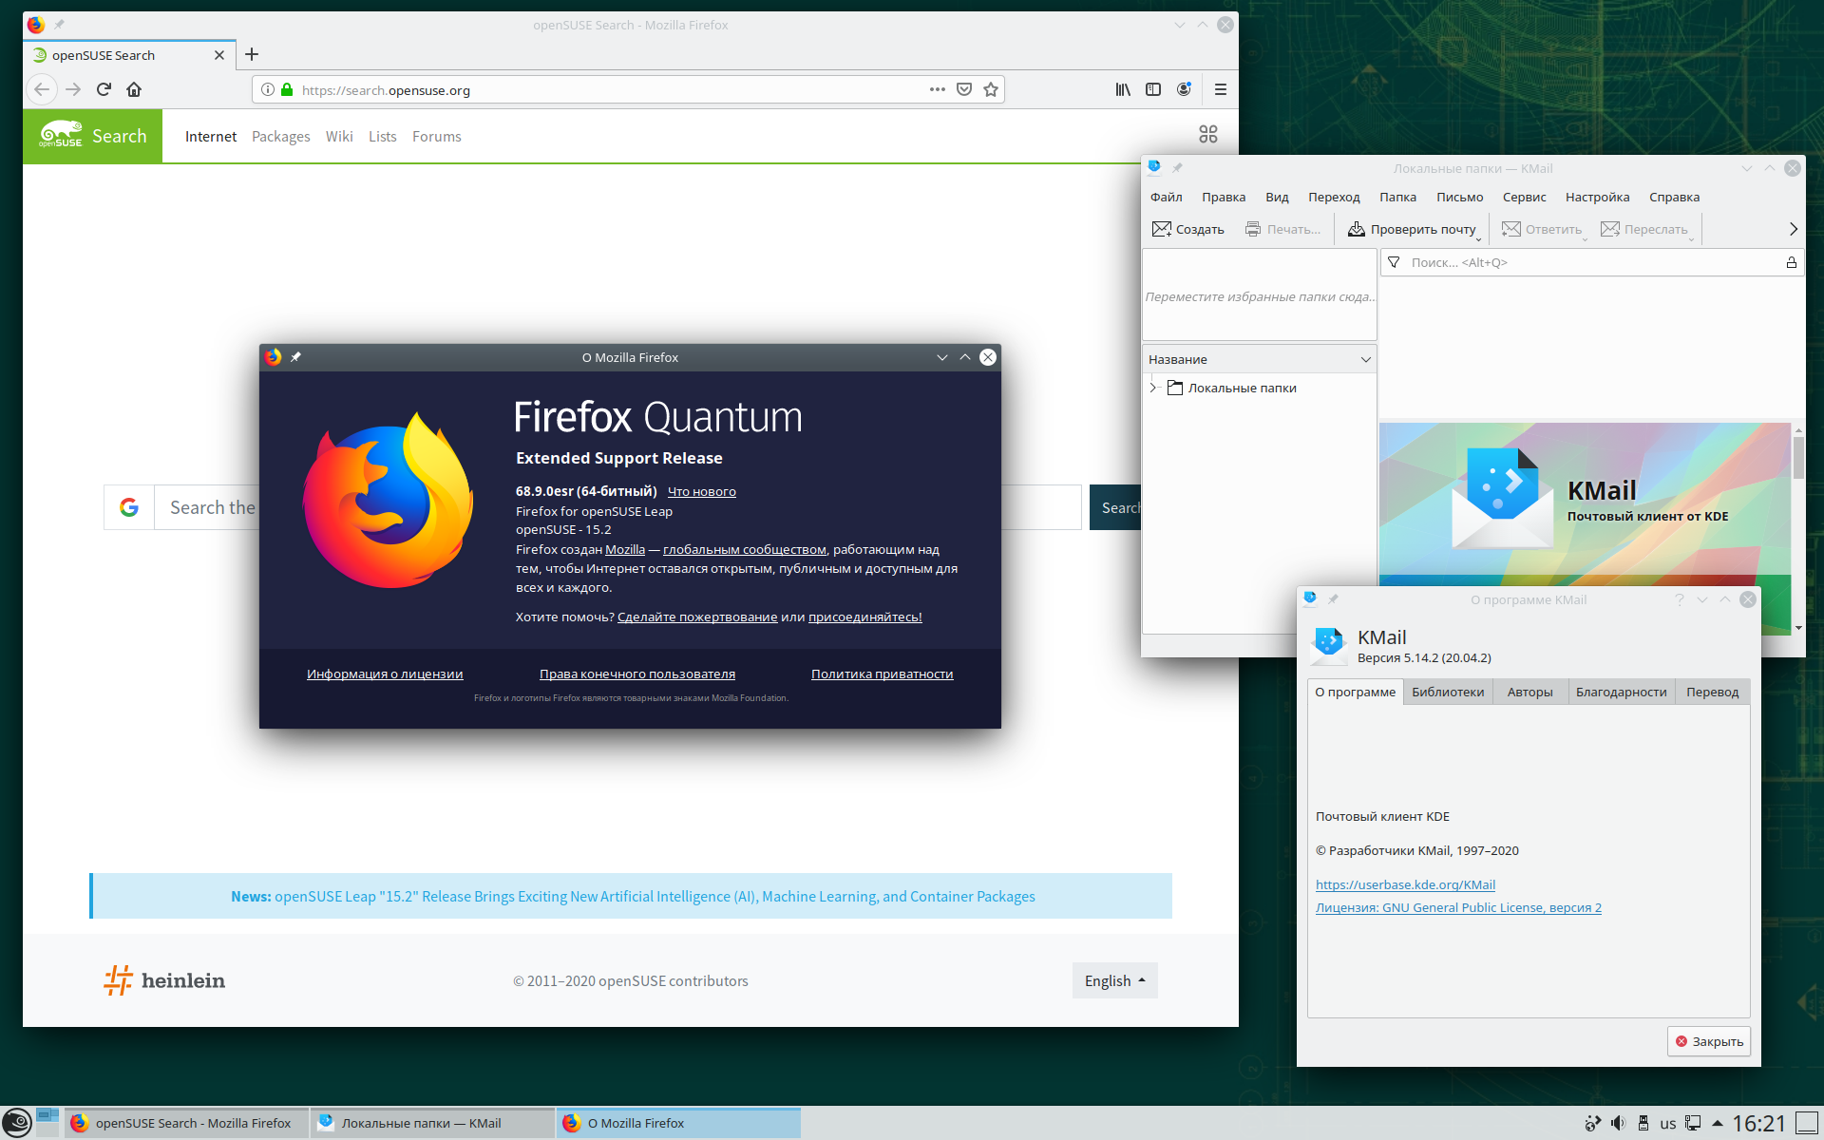The image size is (1824, 1140).
Task: Click Проверить почту in KMail toolbar
Action: click(1411, 229)
